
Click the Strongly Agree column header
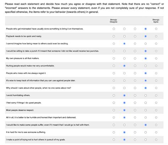click(156, 21)
